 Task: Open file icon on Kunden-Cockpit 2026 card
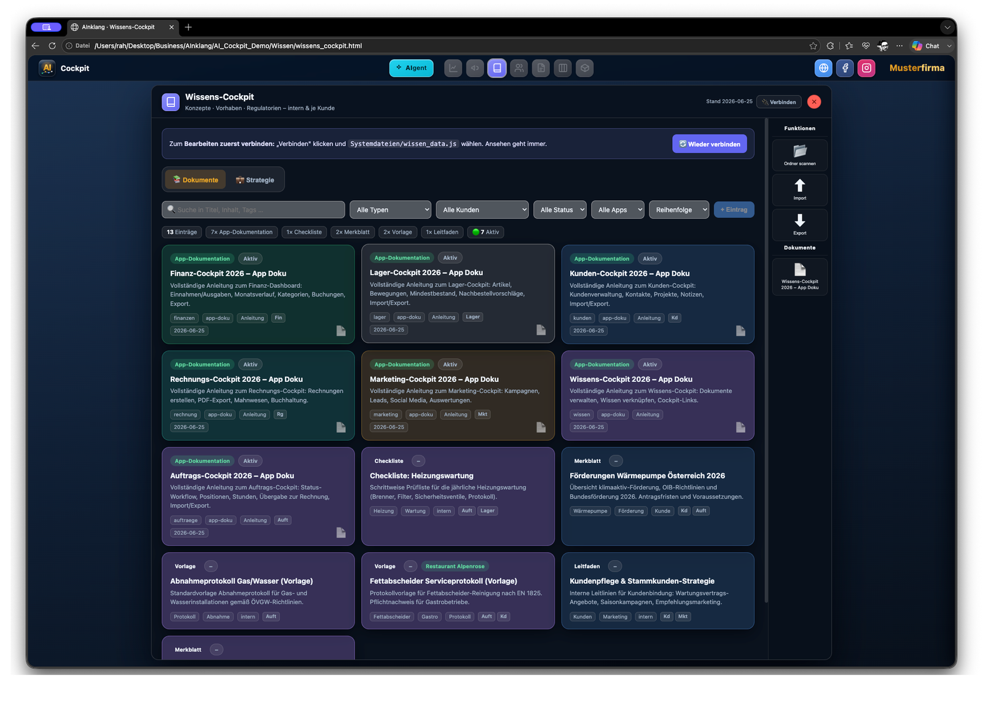741,331
